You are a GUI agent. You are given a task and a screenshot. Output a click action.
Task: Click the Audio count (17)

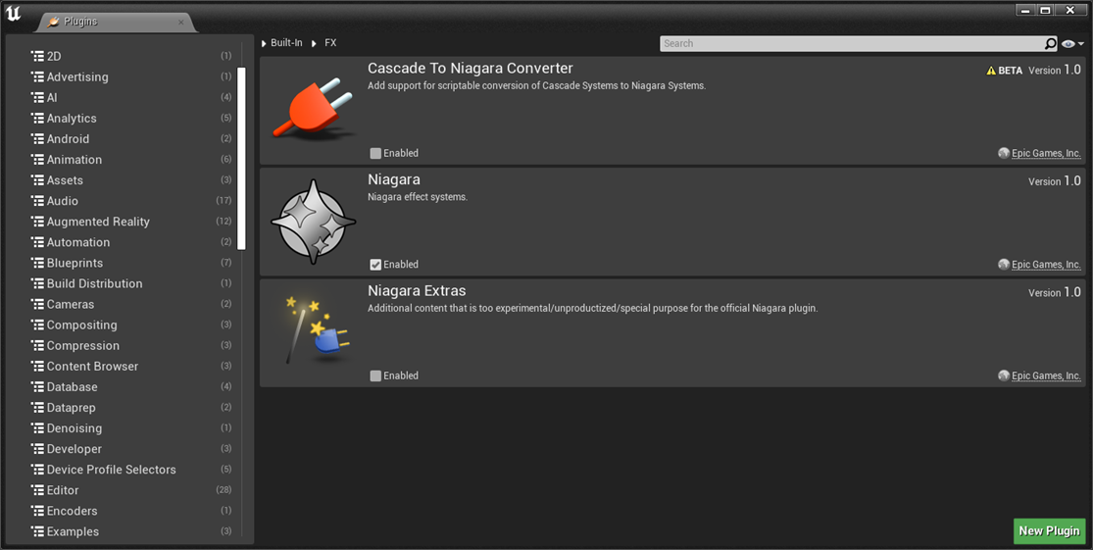click(x=224, y=201)
